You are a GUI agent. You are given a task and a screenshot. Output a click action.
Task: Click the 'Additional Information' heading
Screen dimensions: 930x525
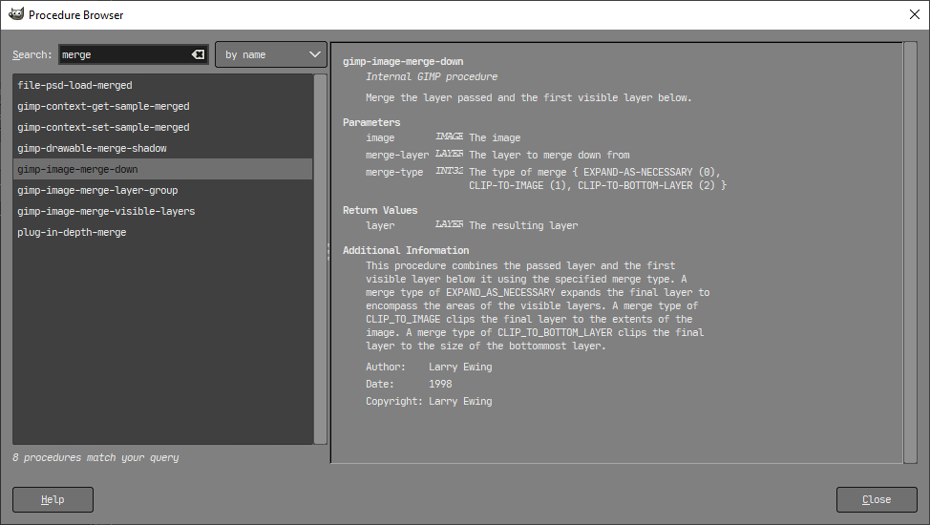(x=406, y=250)
